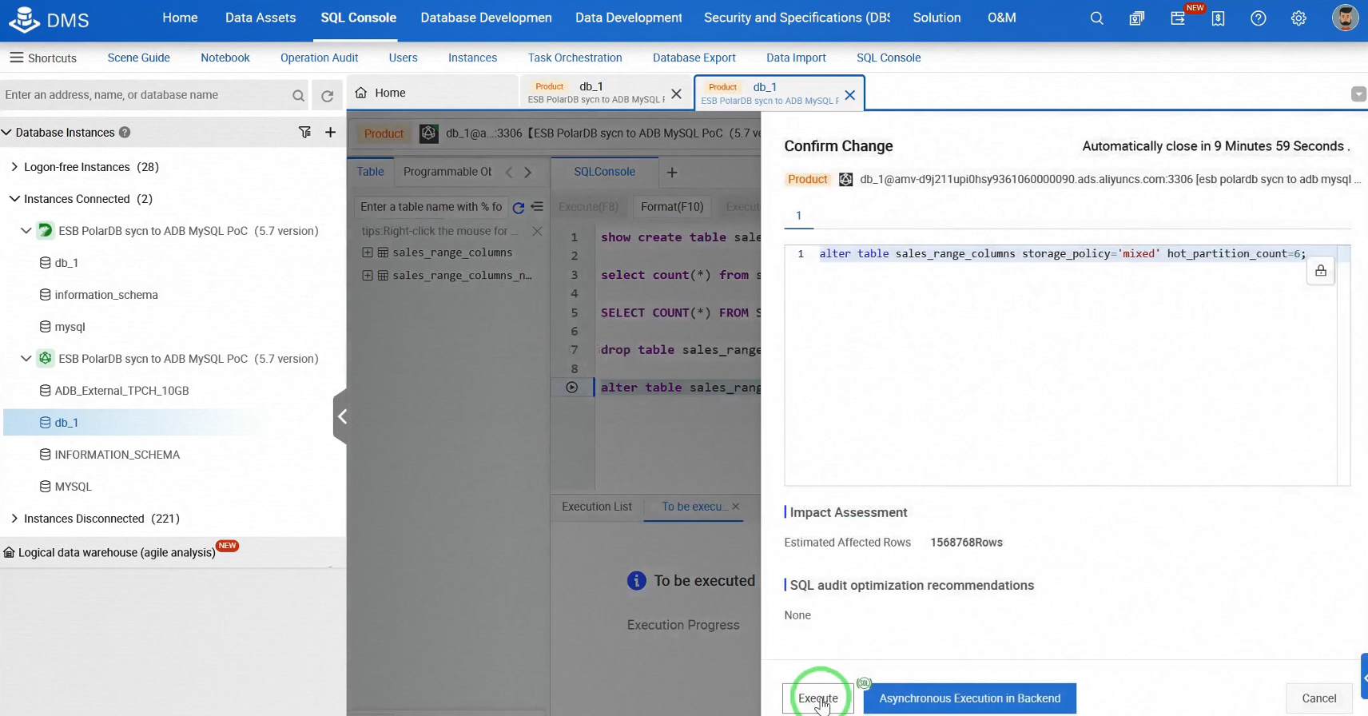Open the help question mark icon
Image resolution: width=1368 pixels, height=716 pixels.
click(1259, 18)
